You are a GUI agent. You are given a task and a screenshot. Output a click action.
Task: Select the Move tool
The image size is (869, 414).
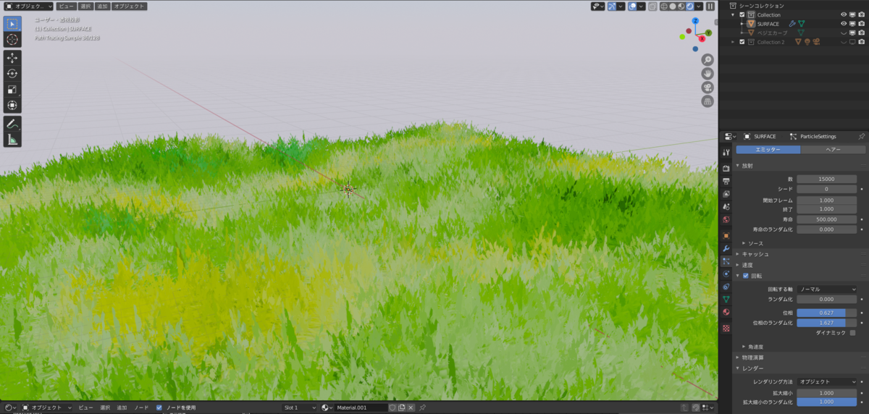click(12, 57)
